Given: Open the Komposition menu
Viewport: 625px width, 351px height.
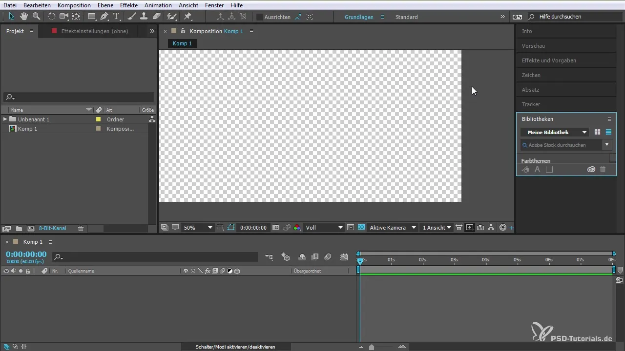Looking at the screenshot, I should click(x=74, y=5).
